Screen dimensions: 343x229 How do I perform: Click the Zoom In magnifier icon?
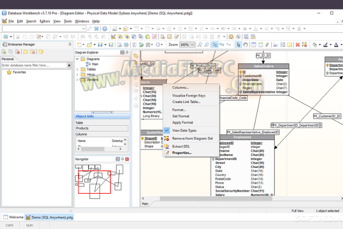[200, 45]
